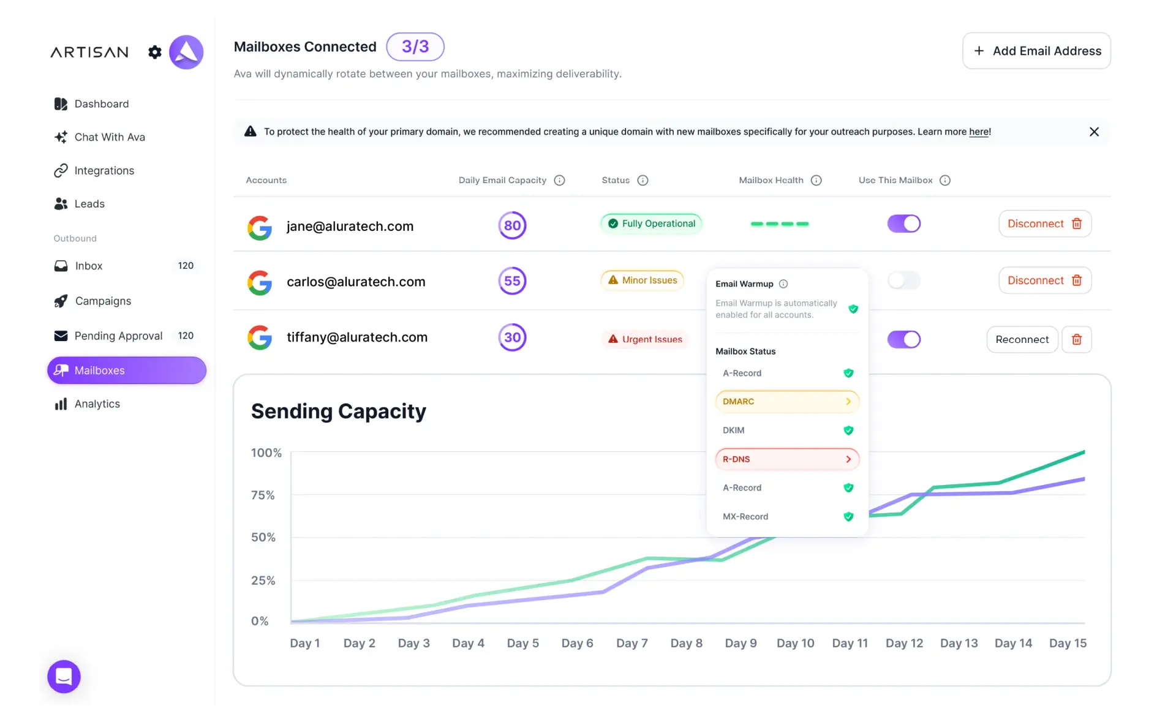
Task: Go to Campaigns in sidebar
Action: point(103,301)
